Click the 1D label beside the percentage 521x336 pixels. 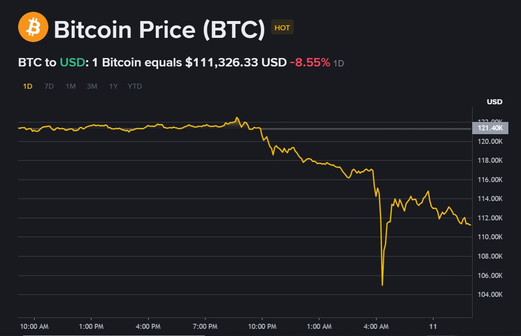pyautogui.click(x=338, y=63)
